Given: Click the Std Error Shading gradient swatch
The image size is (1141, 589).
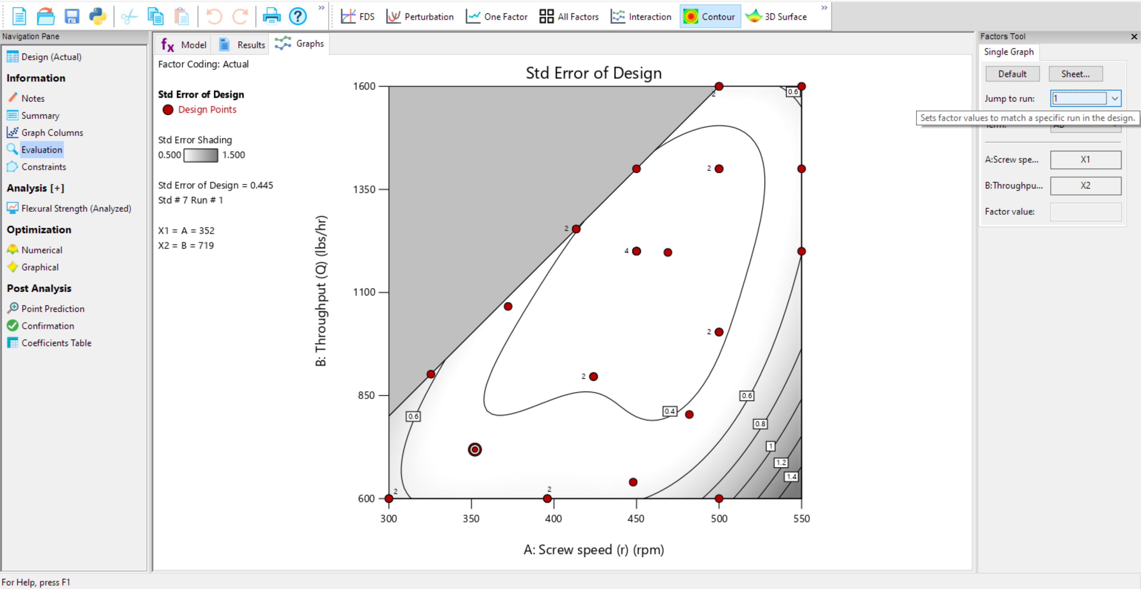Looking at the screenshot, I should pos(201,155).
